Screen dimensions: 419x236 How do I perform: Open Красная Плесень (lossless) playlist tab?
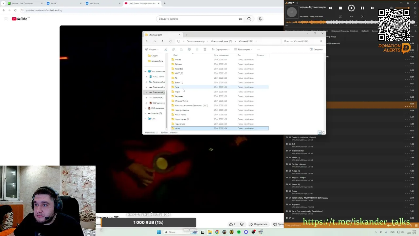click(x=345, y=31)
